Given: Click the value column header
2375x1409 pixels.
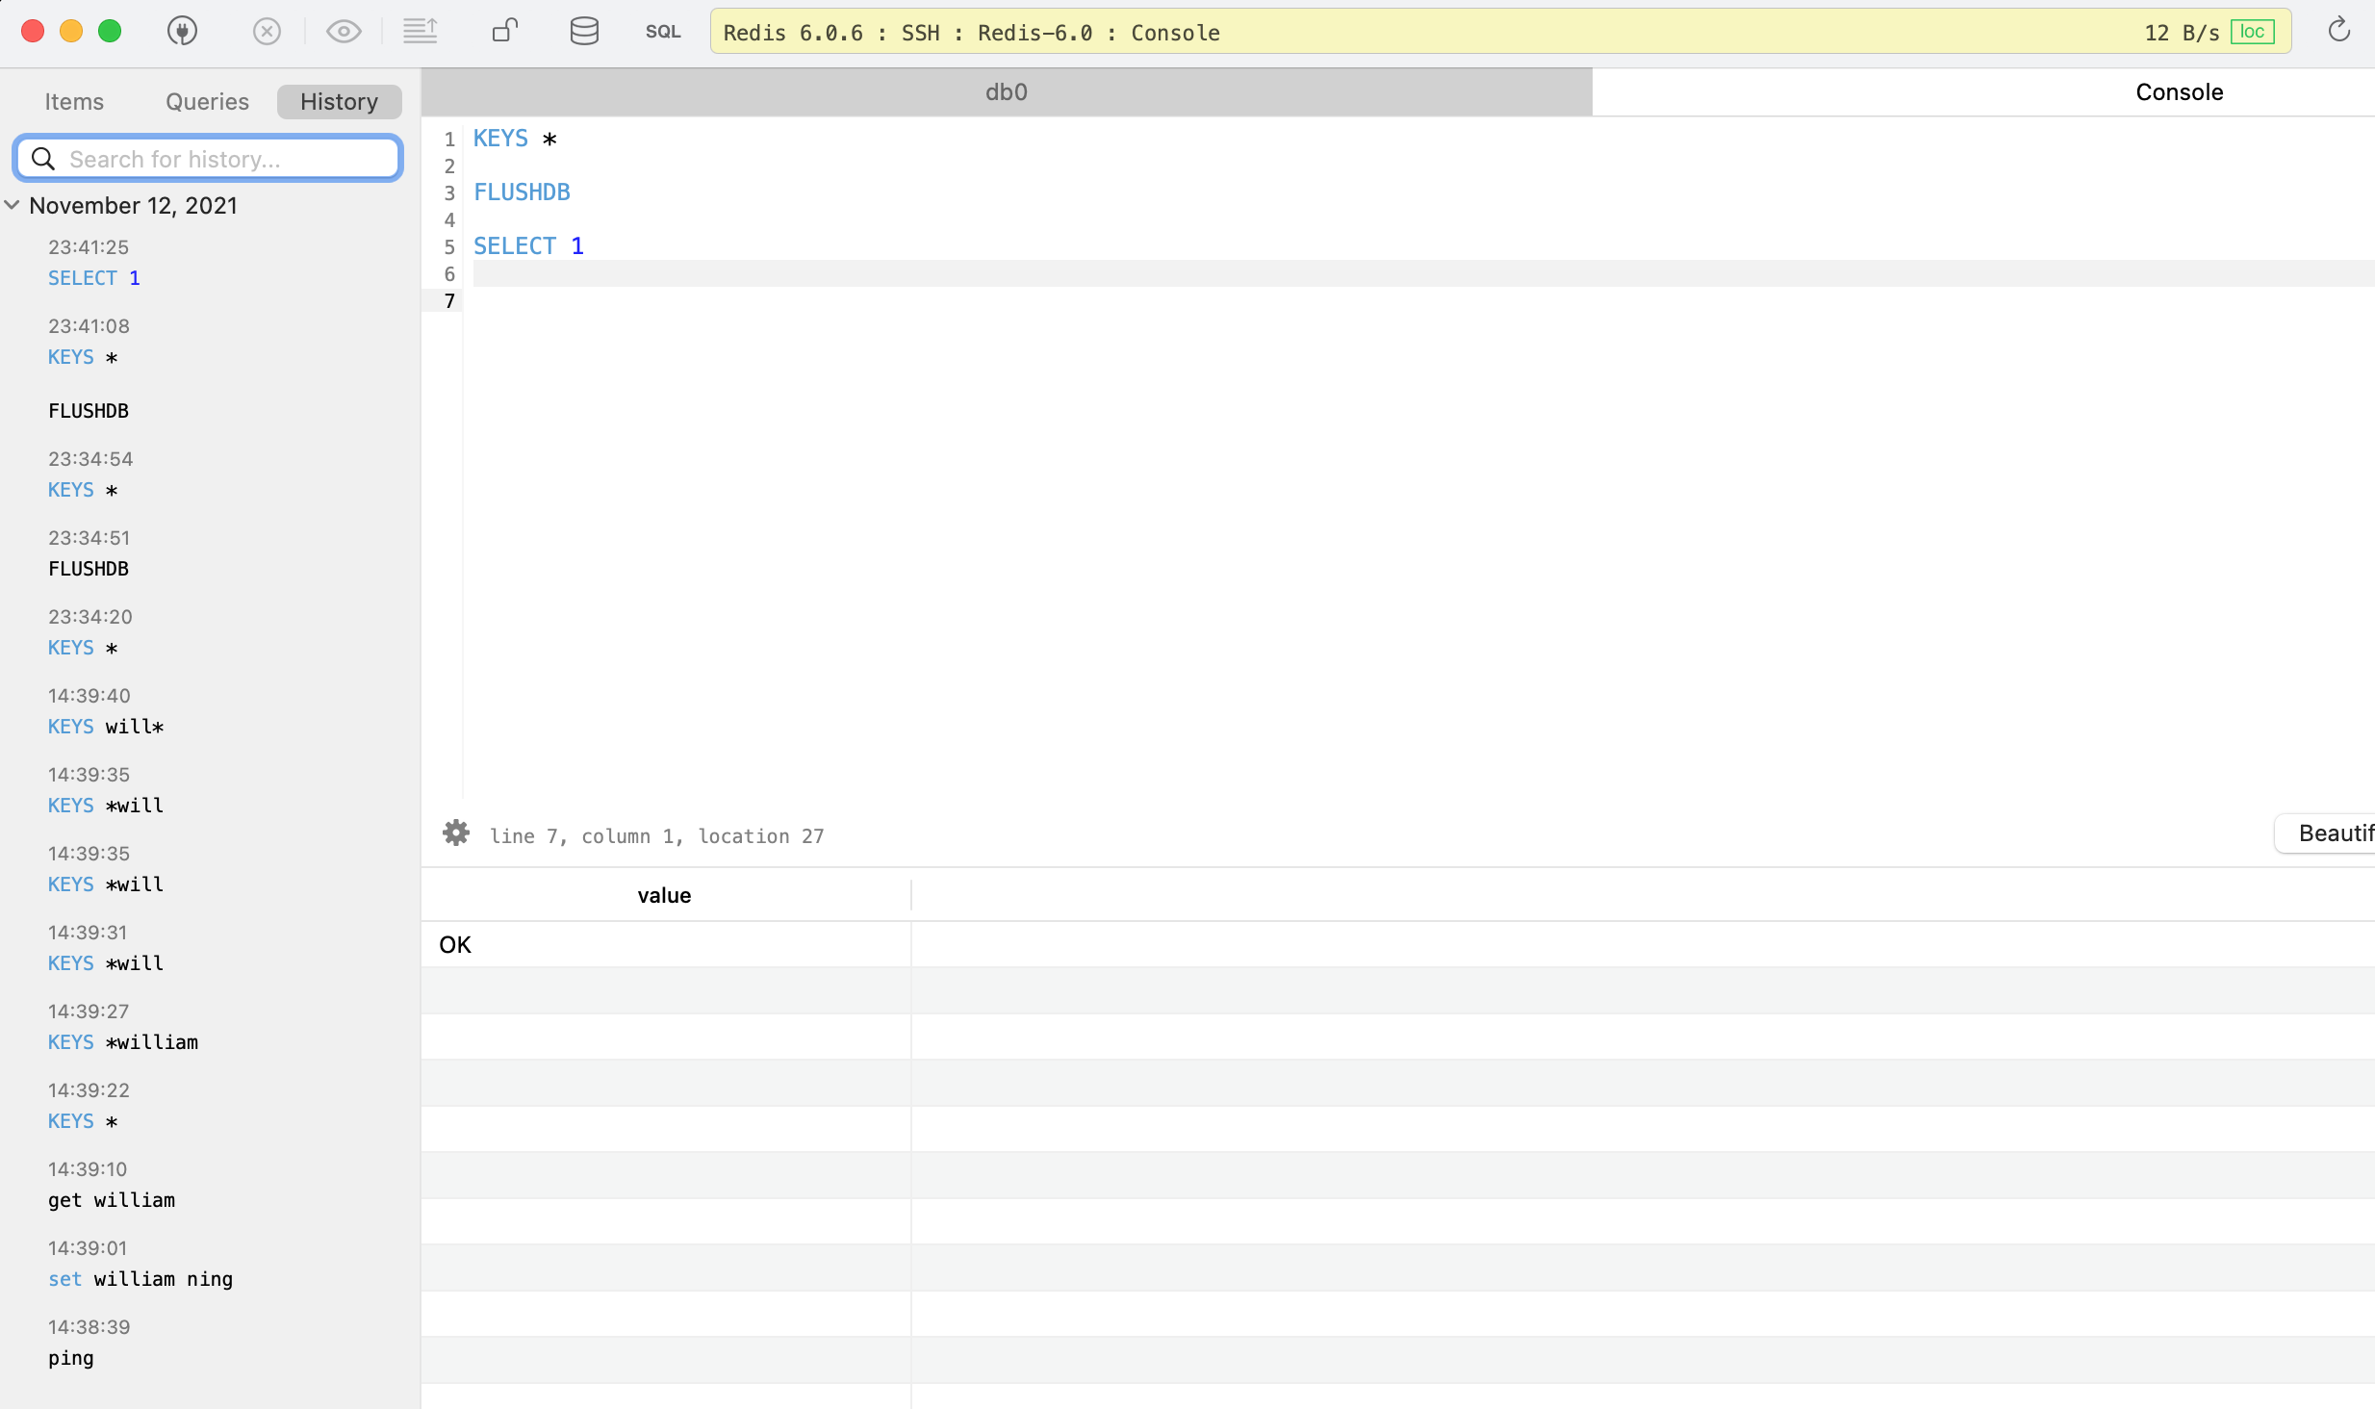Looking at the screenshot, I should coord(664,895).
